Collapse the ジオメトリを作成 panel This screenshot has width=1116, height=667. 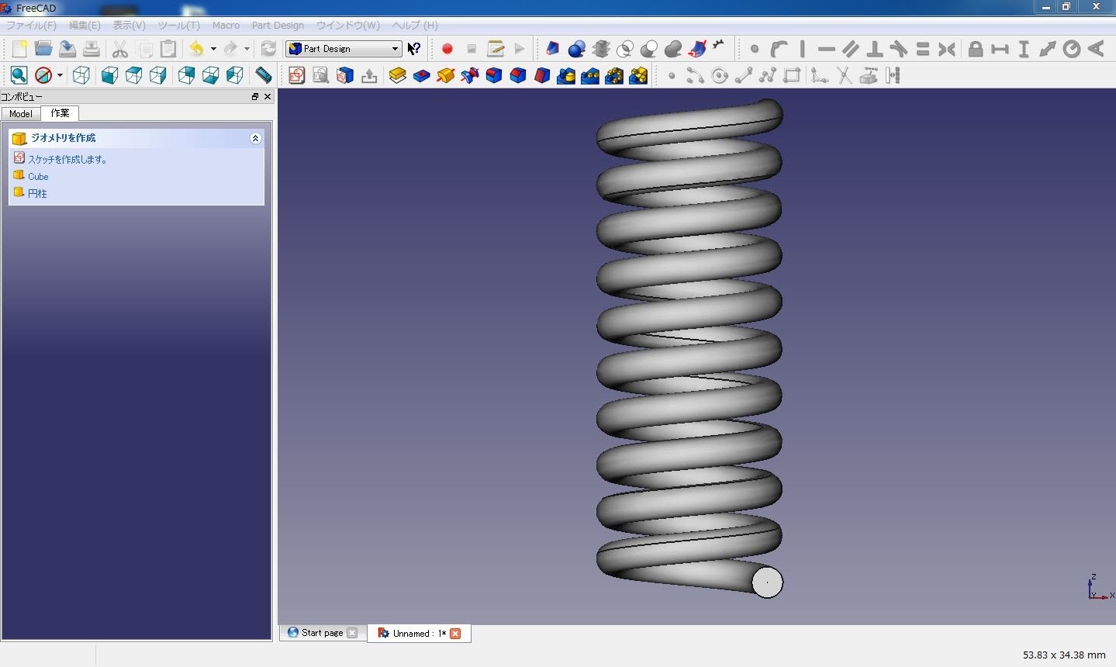(x=255, y=138)
